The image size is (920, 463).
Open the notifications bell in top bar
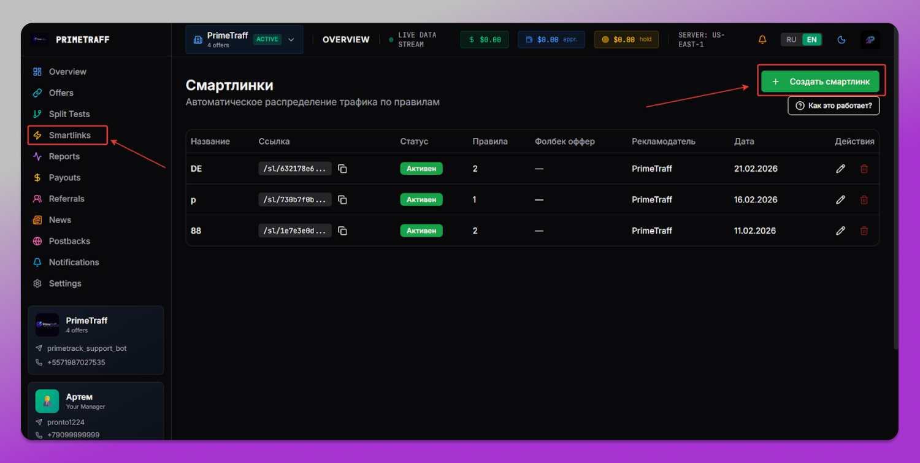coord(762,39)
